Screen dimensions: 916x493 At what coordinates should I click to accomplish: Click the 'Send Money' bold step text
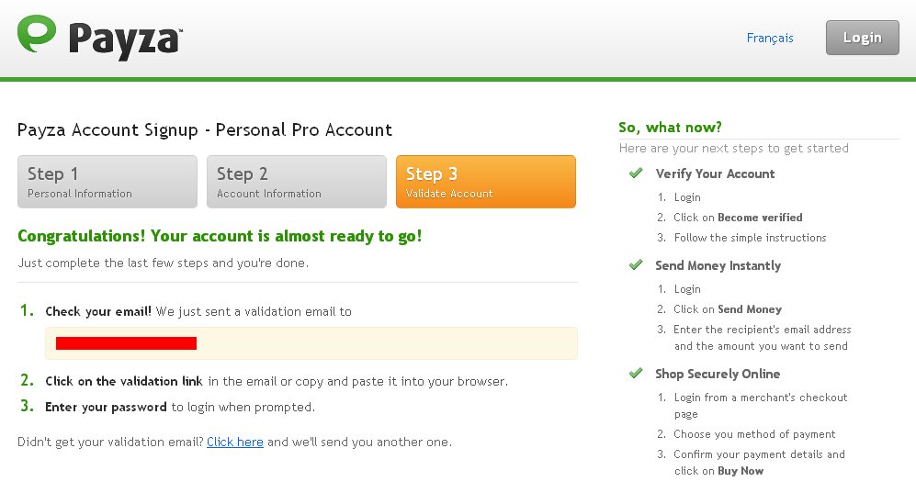[750, 309]
